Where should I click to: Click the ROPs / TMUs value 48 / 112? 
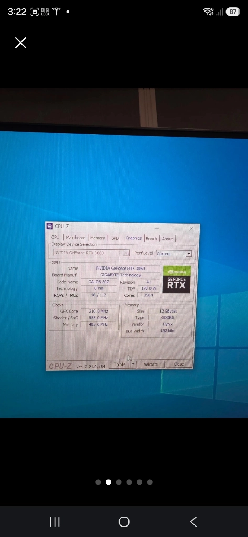(99, 295)
